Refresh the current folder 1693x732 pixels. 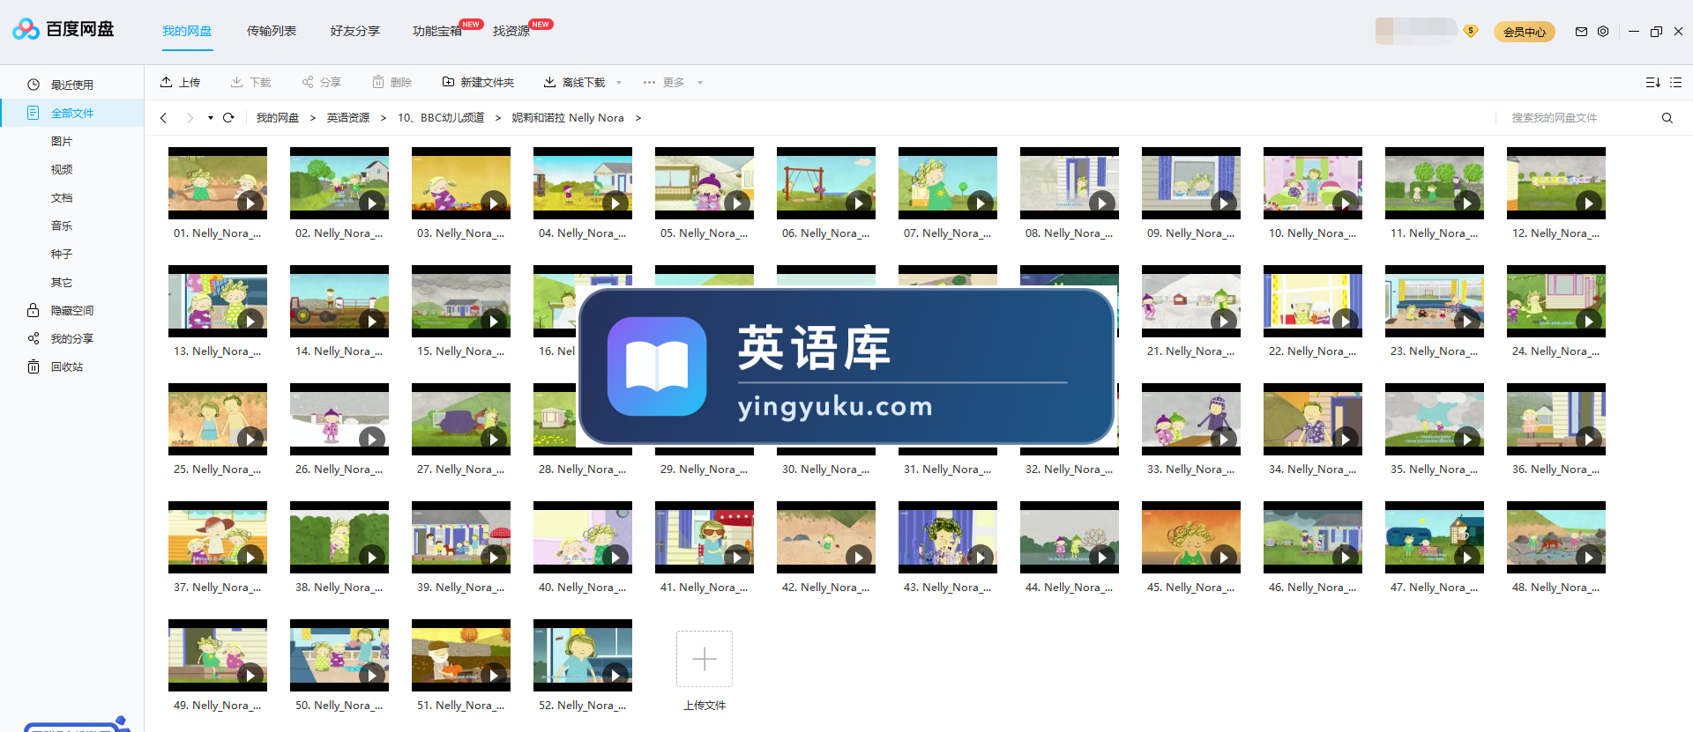[x=228, y=117]
